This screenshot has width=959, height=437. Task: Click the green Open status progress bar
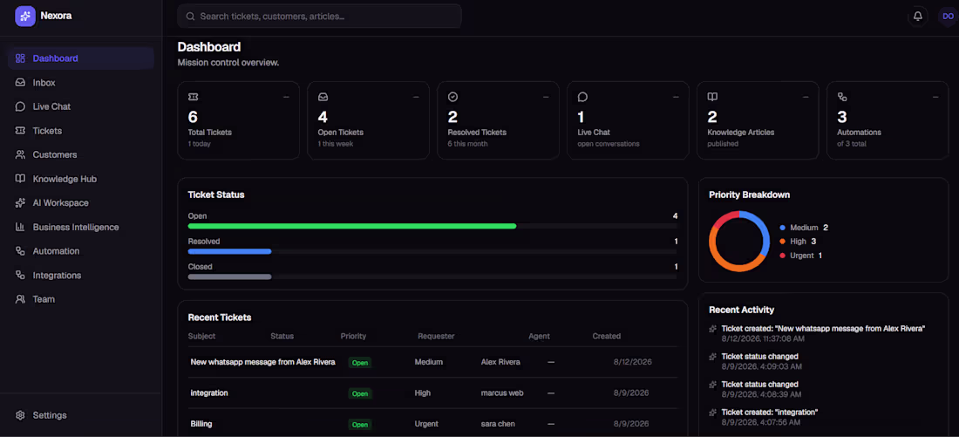click(x=352, y=226)
